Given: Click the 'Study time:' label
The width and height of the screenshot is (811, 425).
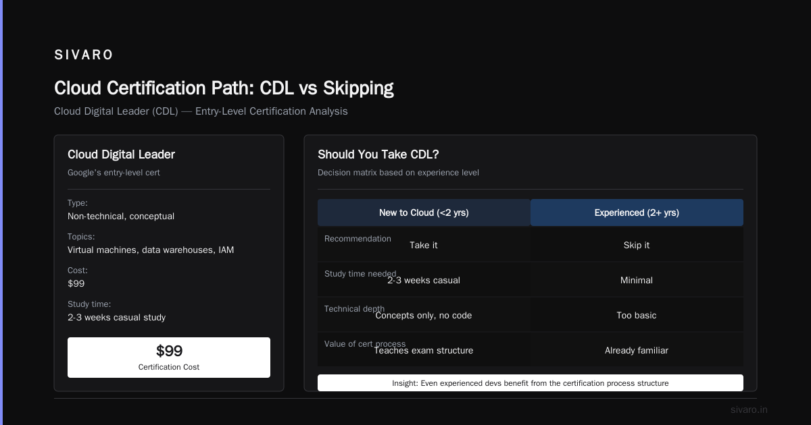Looking at the screenshot, I should click(89, 304).
